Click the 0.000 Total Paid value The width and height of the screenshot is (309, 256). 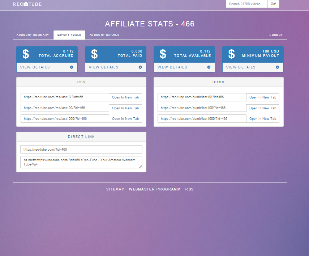click(x=137, y=51)
